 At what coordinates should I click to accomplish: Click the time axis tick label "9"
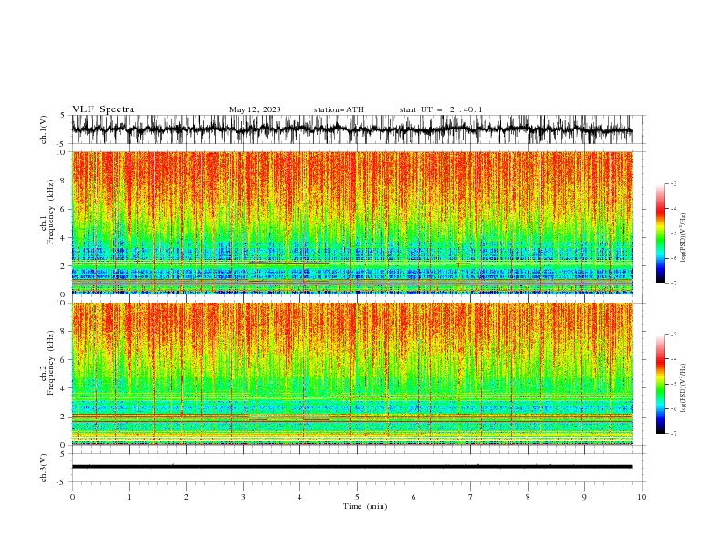tap(584, 498)
